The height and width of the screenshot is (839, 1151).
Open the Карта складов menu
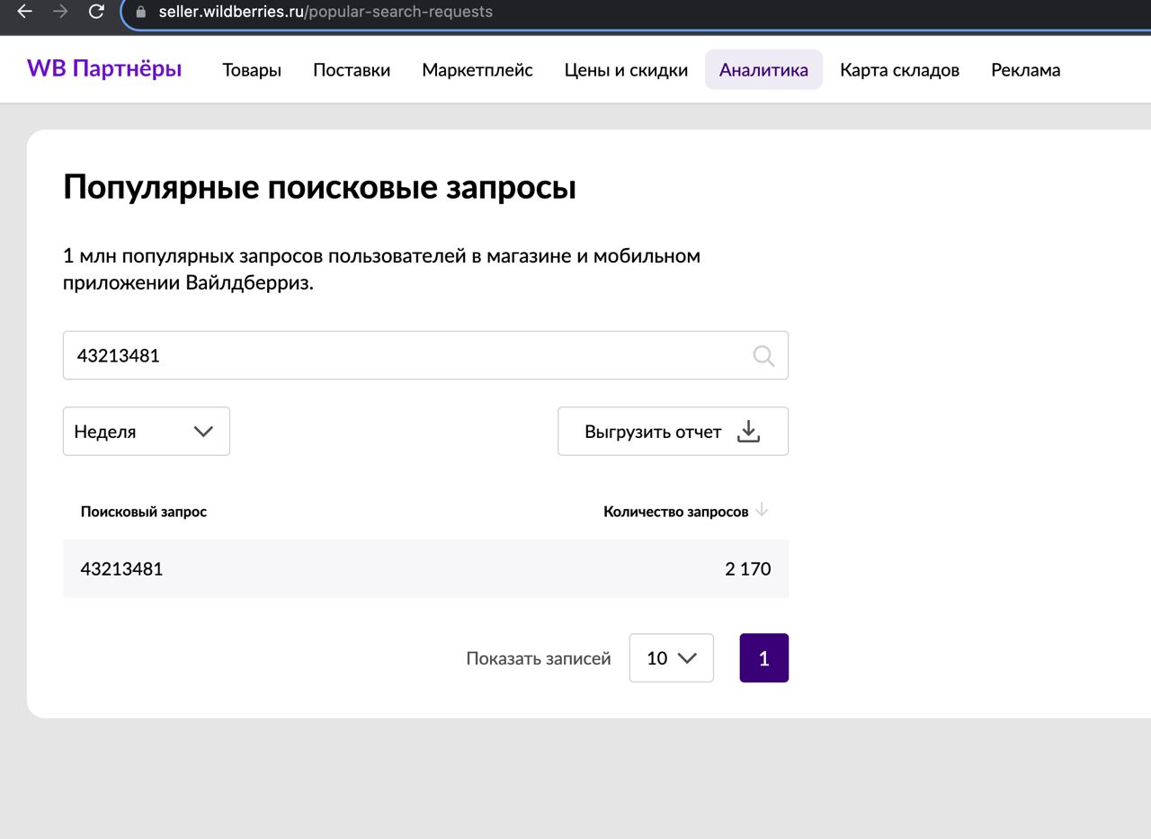pyautogui.click(x=899, y=70)
